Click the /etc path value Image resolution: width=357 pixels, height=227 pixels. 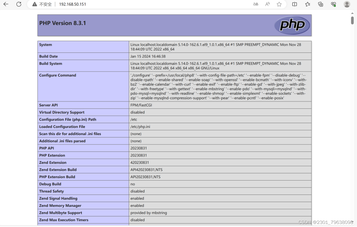(134, 120)
